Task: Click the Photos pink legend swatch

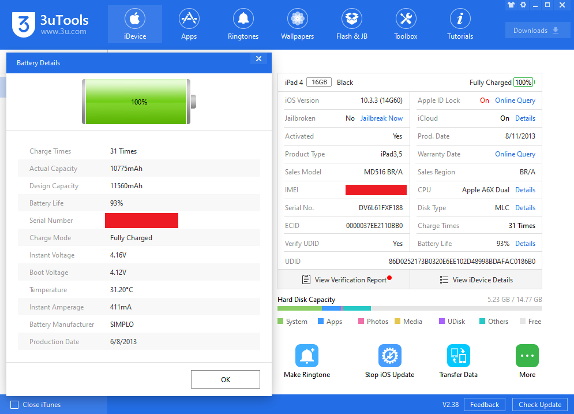Action: coord(361,321)
